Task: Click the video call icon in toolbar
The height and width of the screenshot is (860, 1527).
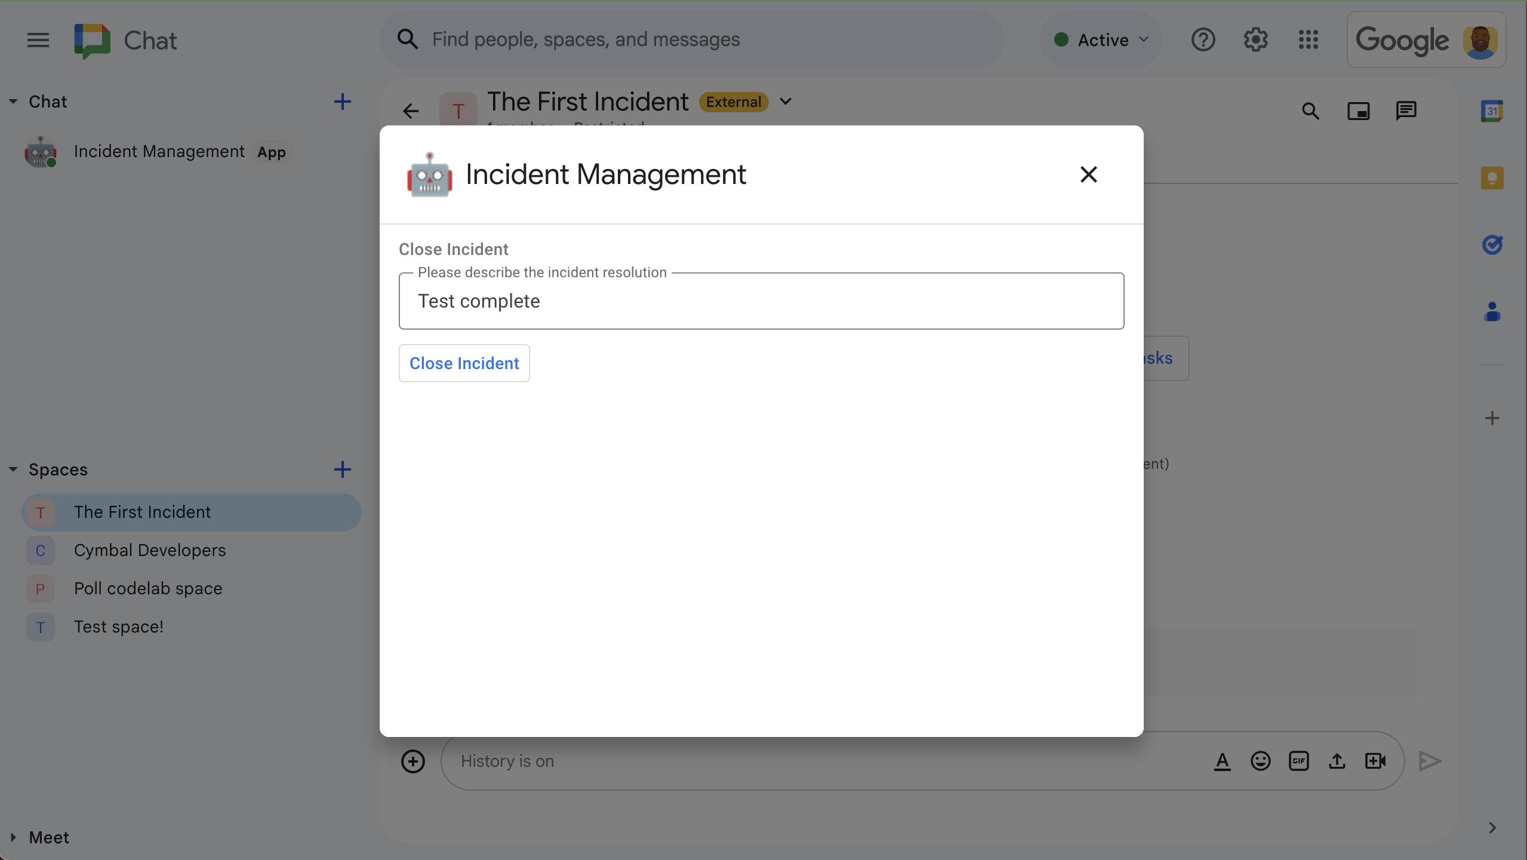Action: click(1376, 760)
